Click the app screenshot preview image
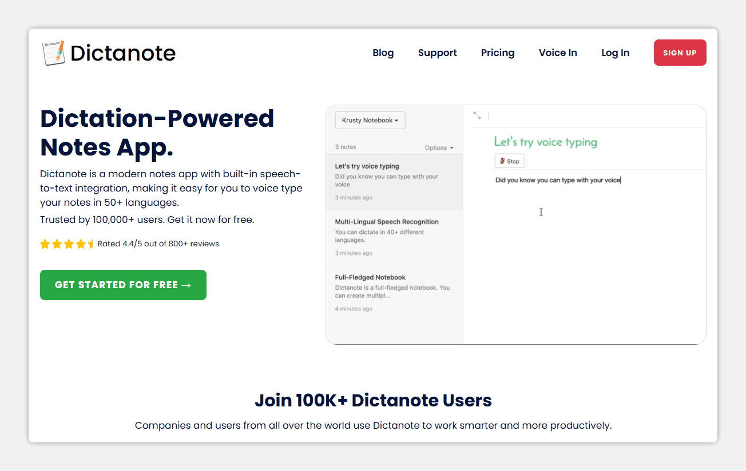The image size is (746, 471). [516, 225]
